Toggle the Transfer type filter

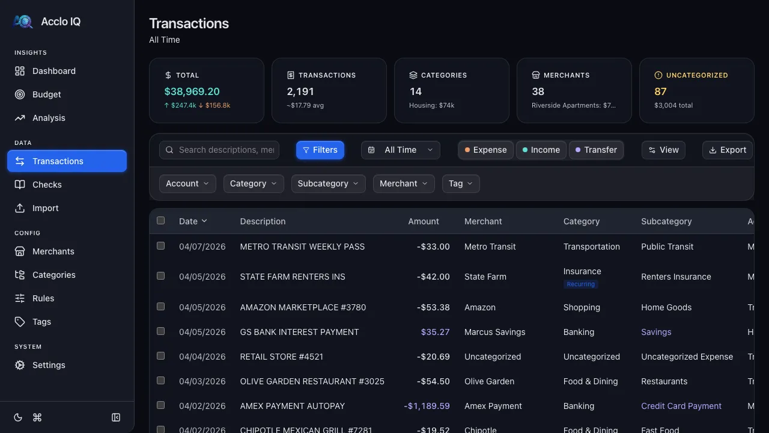[x=596, y=150]
